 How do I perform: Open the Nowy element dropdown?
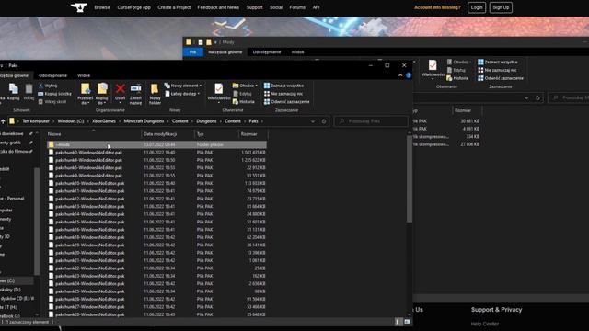[183, 86]
